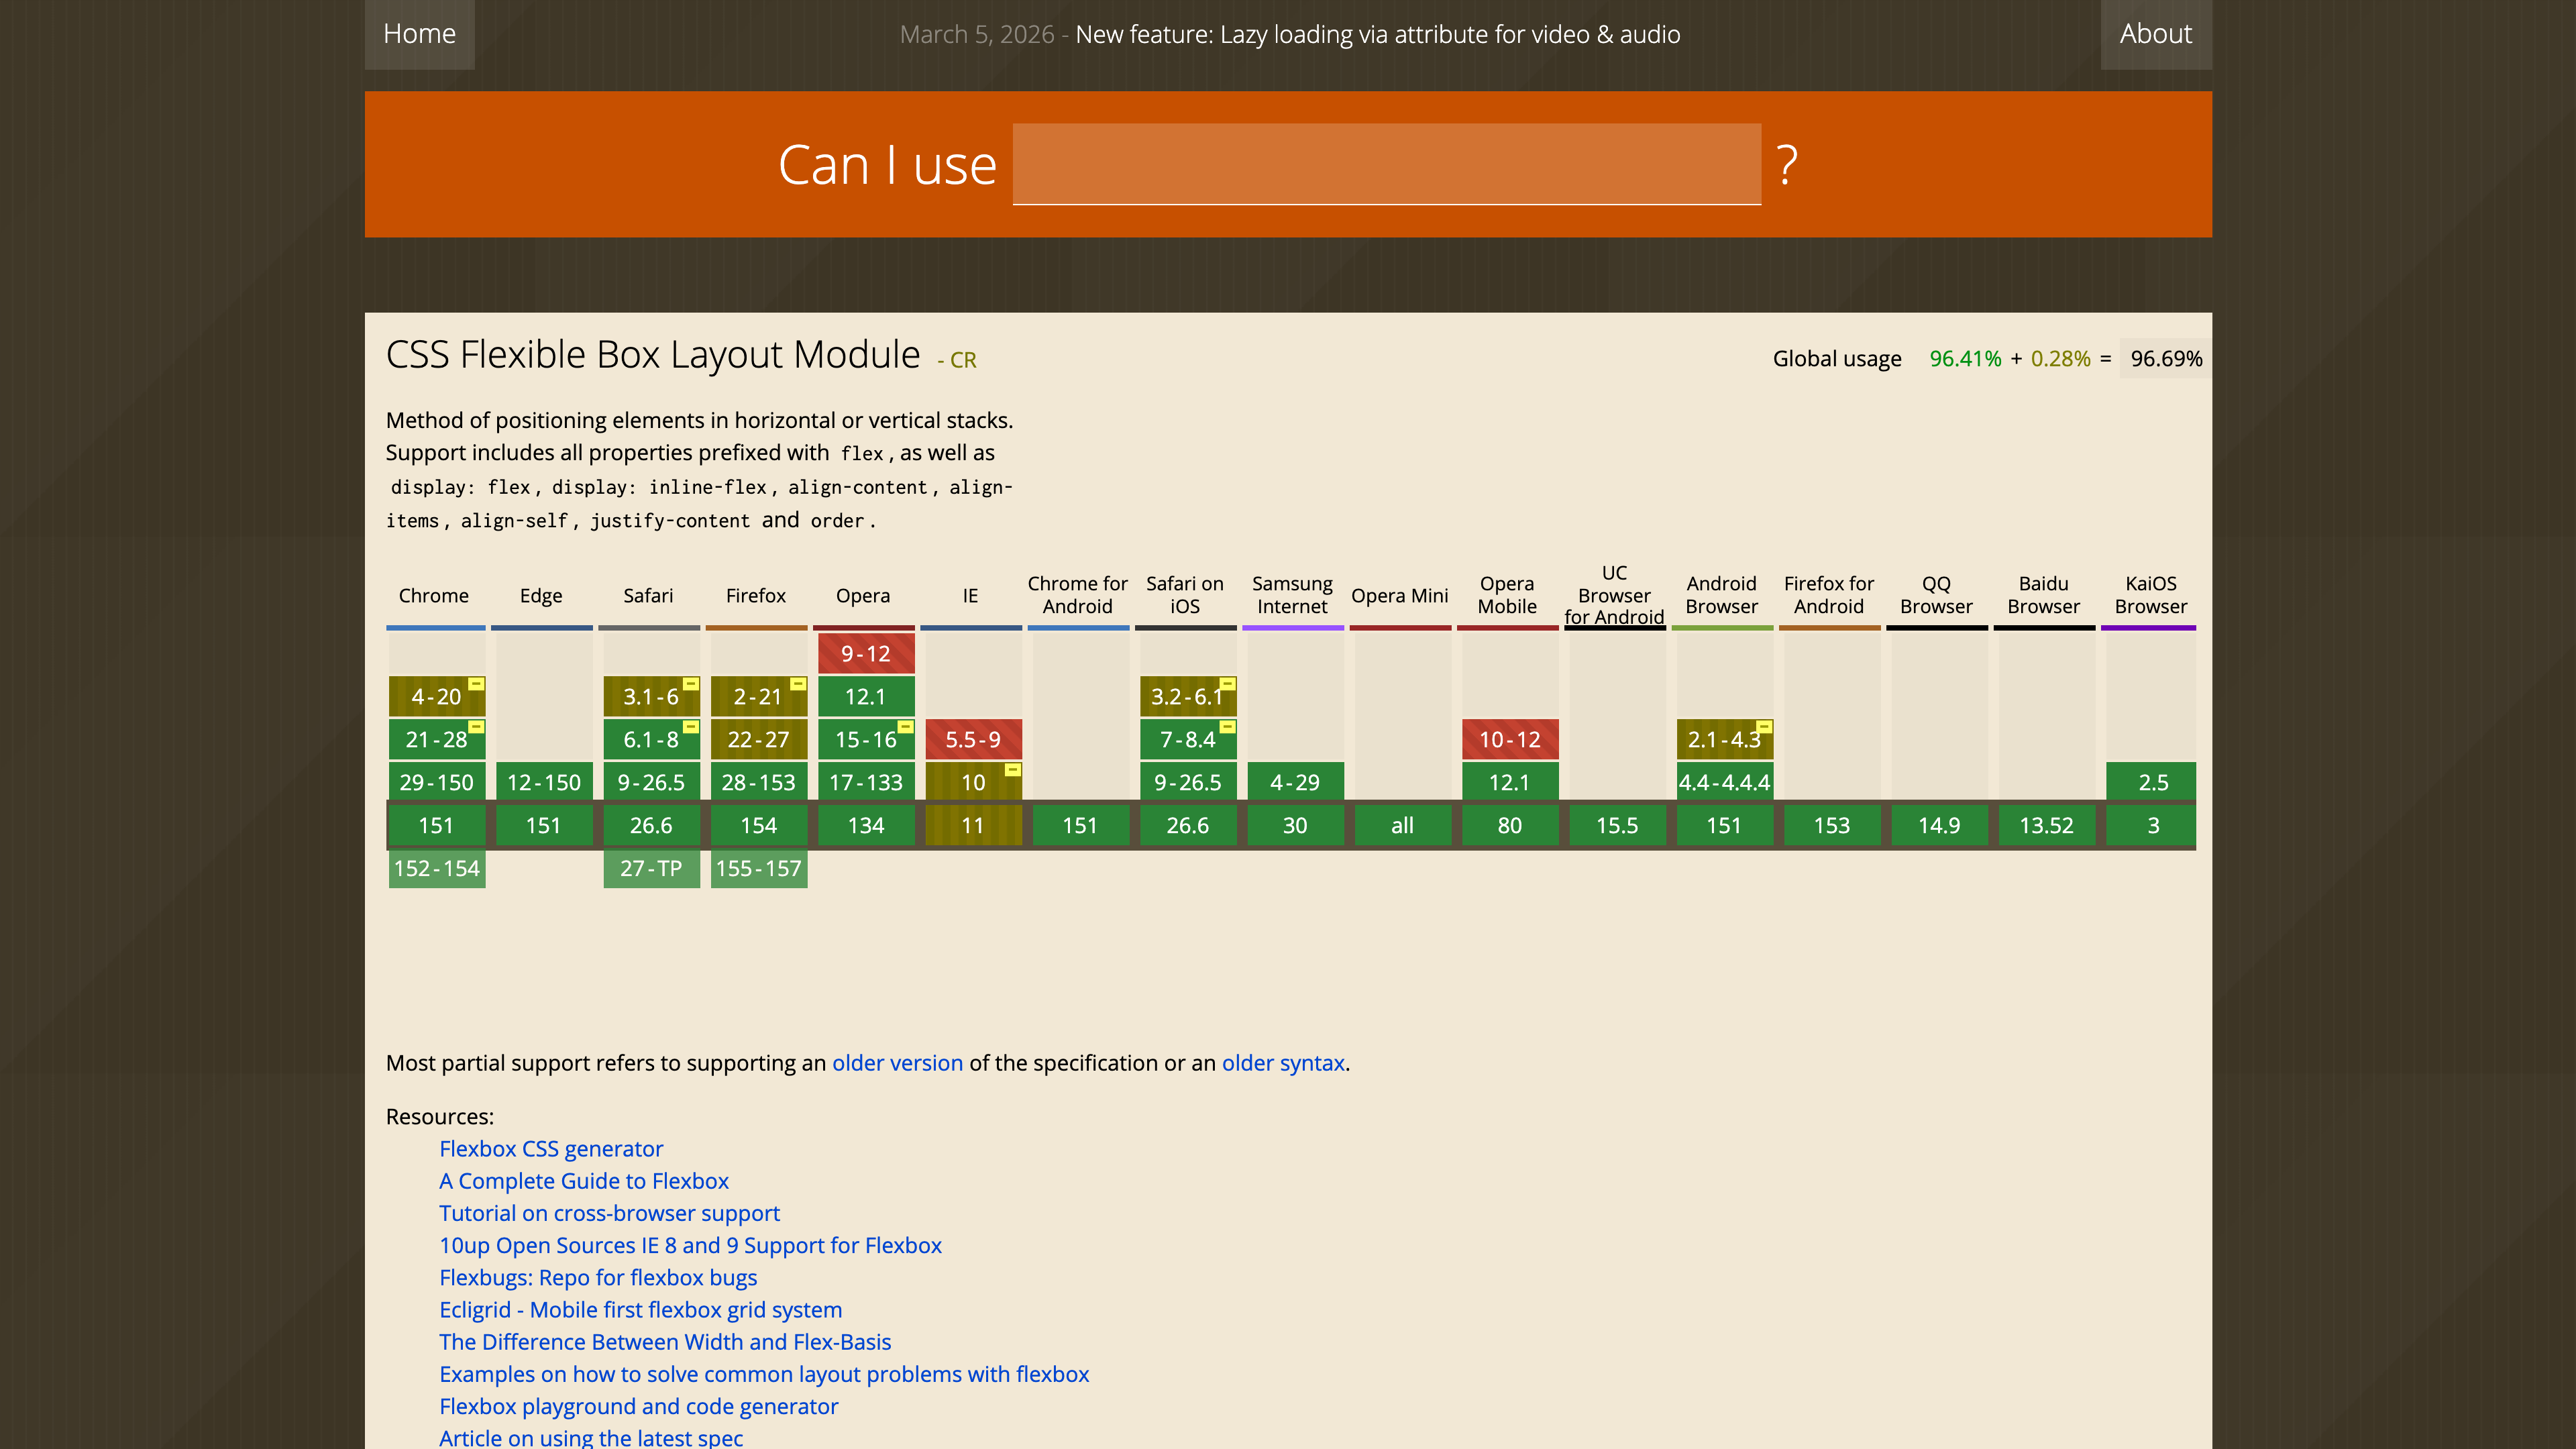
Task: Select IE 5.5-9 unsupported cell
Action: pyautogui.click(x=973, y=740)
